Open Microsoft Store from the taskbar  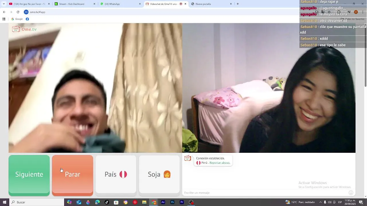116,202
